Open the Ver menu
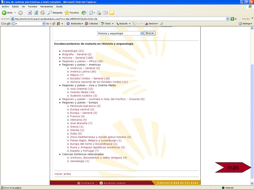This screenshot has height=190, width=254. (x=23, y=7)
